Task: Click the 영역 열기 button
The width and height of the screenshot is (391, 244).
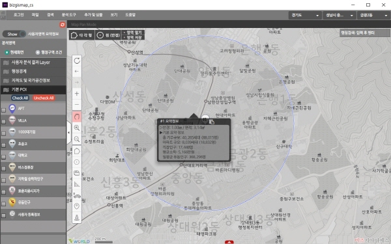Action: click(x=133, y=33)
